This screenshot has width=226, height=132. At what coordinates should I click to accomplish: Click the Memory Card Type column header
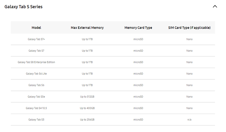click(138, 28)
